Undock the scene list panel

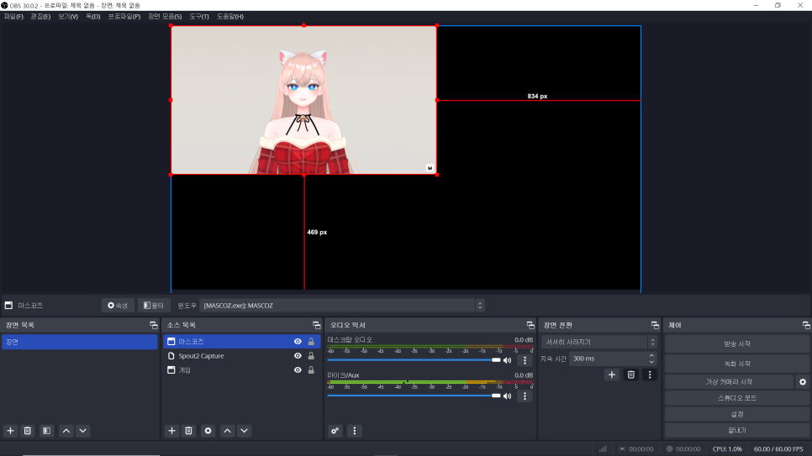pos(153,325)
